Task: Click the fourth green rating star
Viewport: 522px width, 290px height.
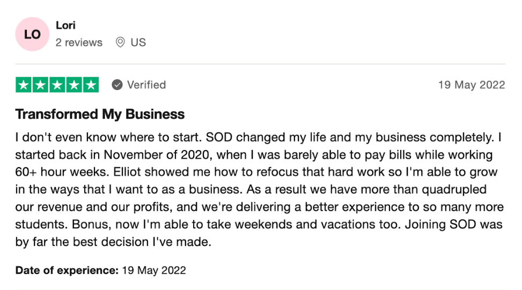Action: click(74, 85)
